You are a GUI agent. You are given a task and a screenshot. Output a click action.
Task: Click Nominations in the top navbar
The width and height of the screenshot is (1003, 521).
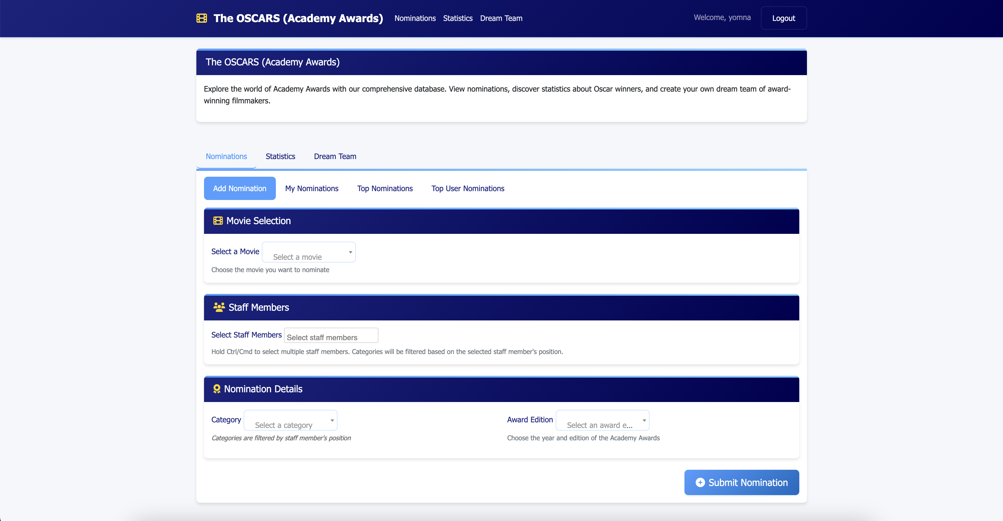(x=415, y=18)
